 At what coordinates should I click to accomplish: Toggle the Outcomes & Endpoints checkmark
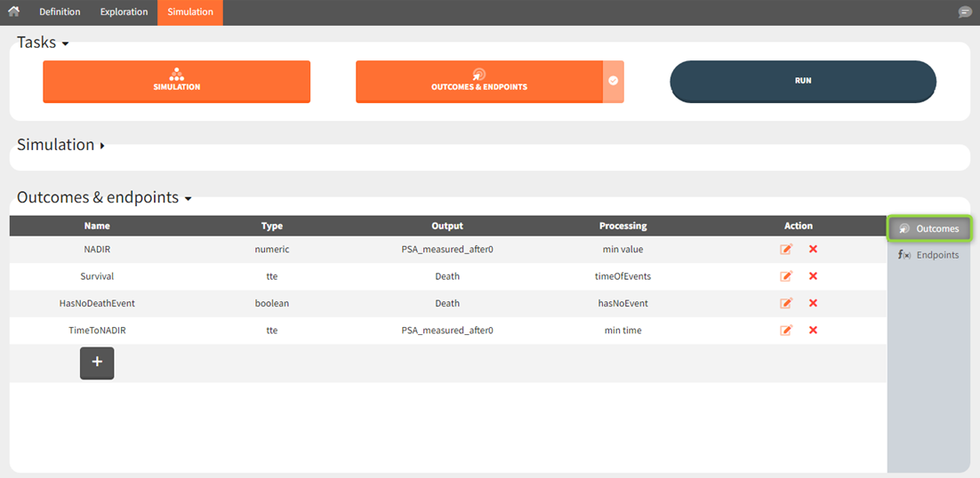coord(614,81)
